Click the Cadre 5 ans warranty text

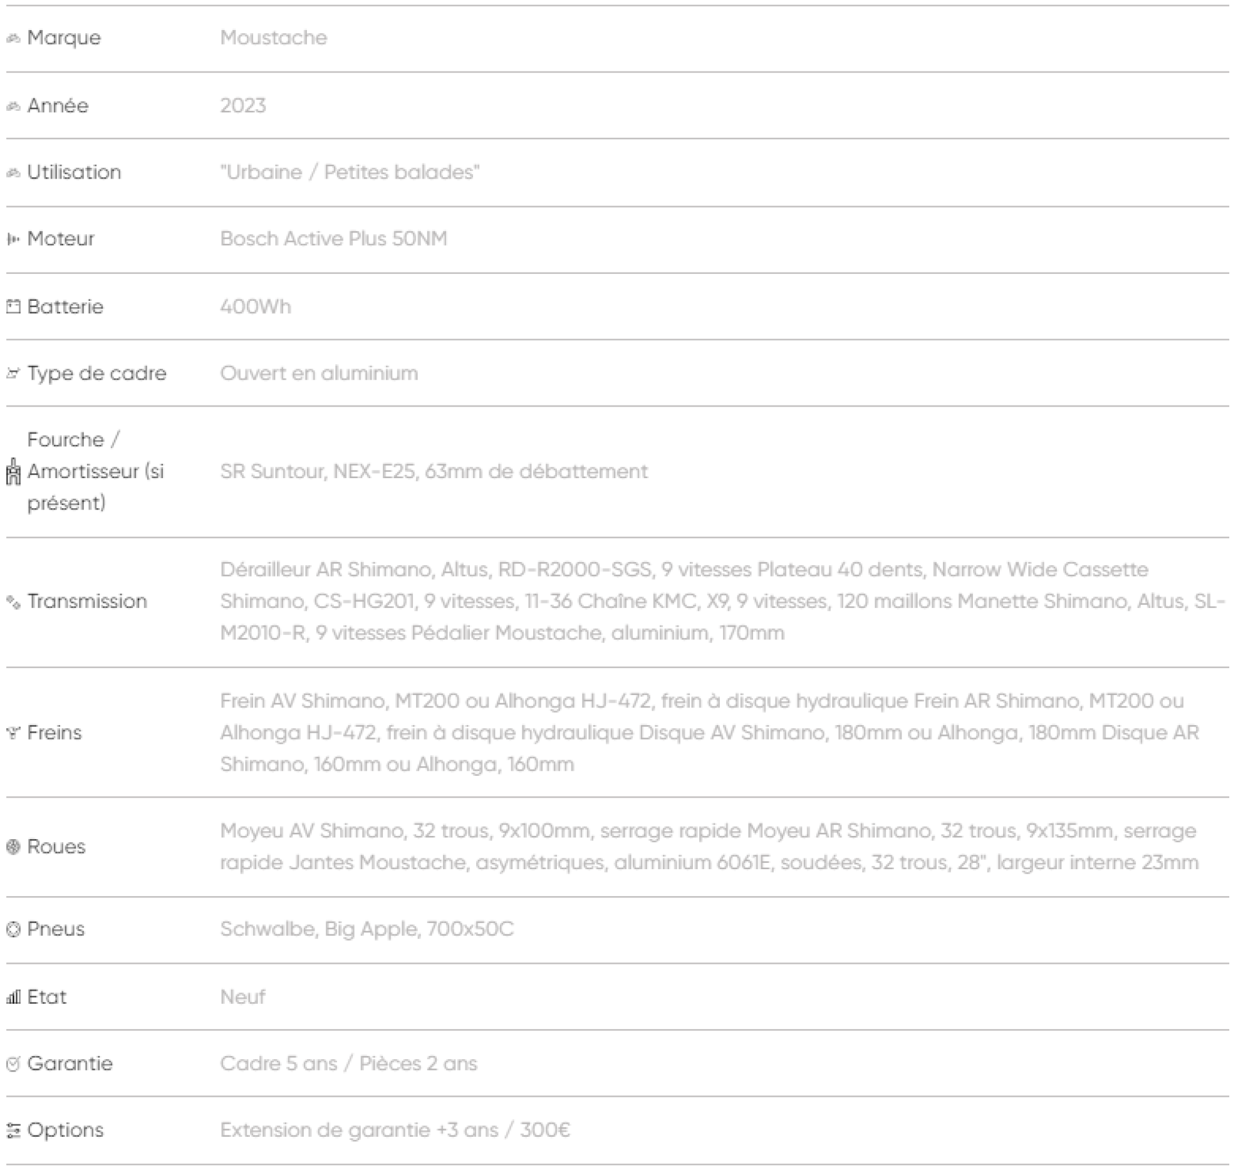click(x=348, y=1064)
